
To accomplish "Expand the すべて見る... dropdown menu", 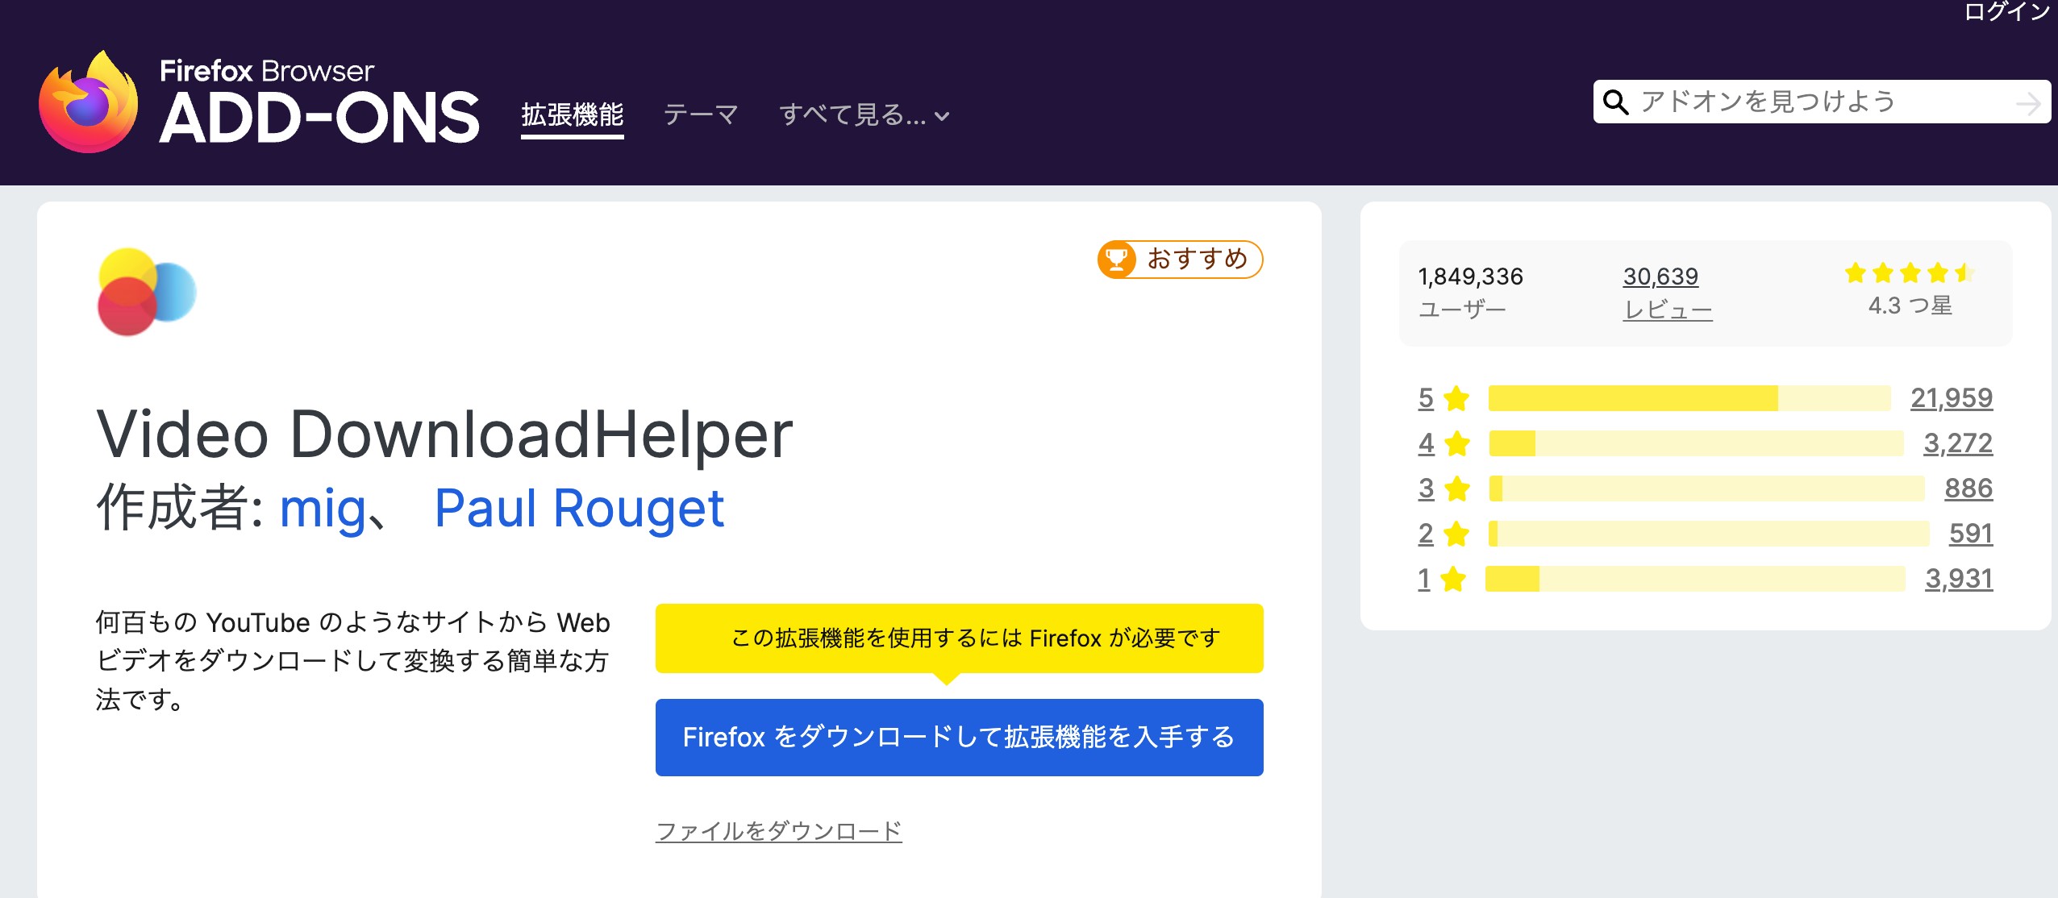I will 864,115.
